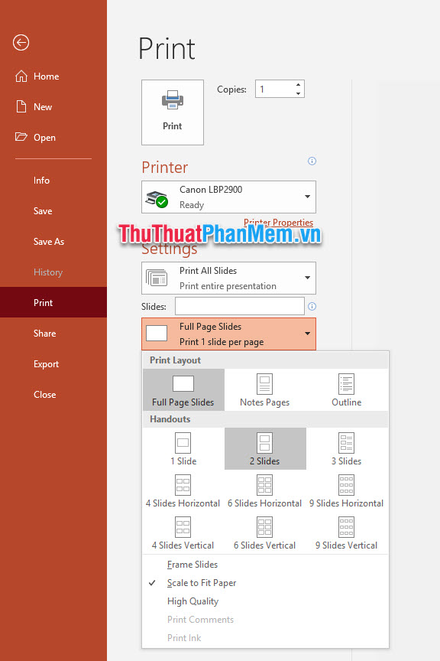The height and width of the screenshot is (661, 440).
Task: Select 4 Slides Horizontal handout
Action: tap(183, 491)
